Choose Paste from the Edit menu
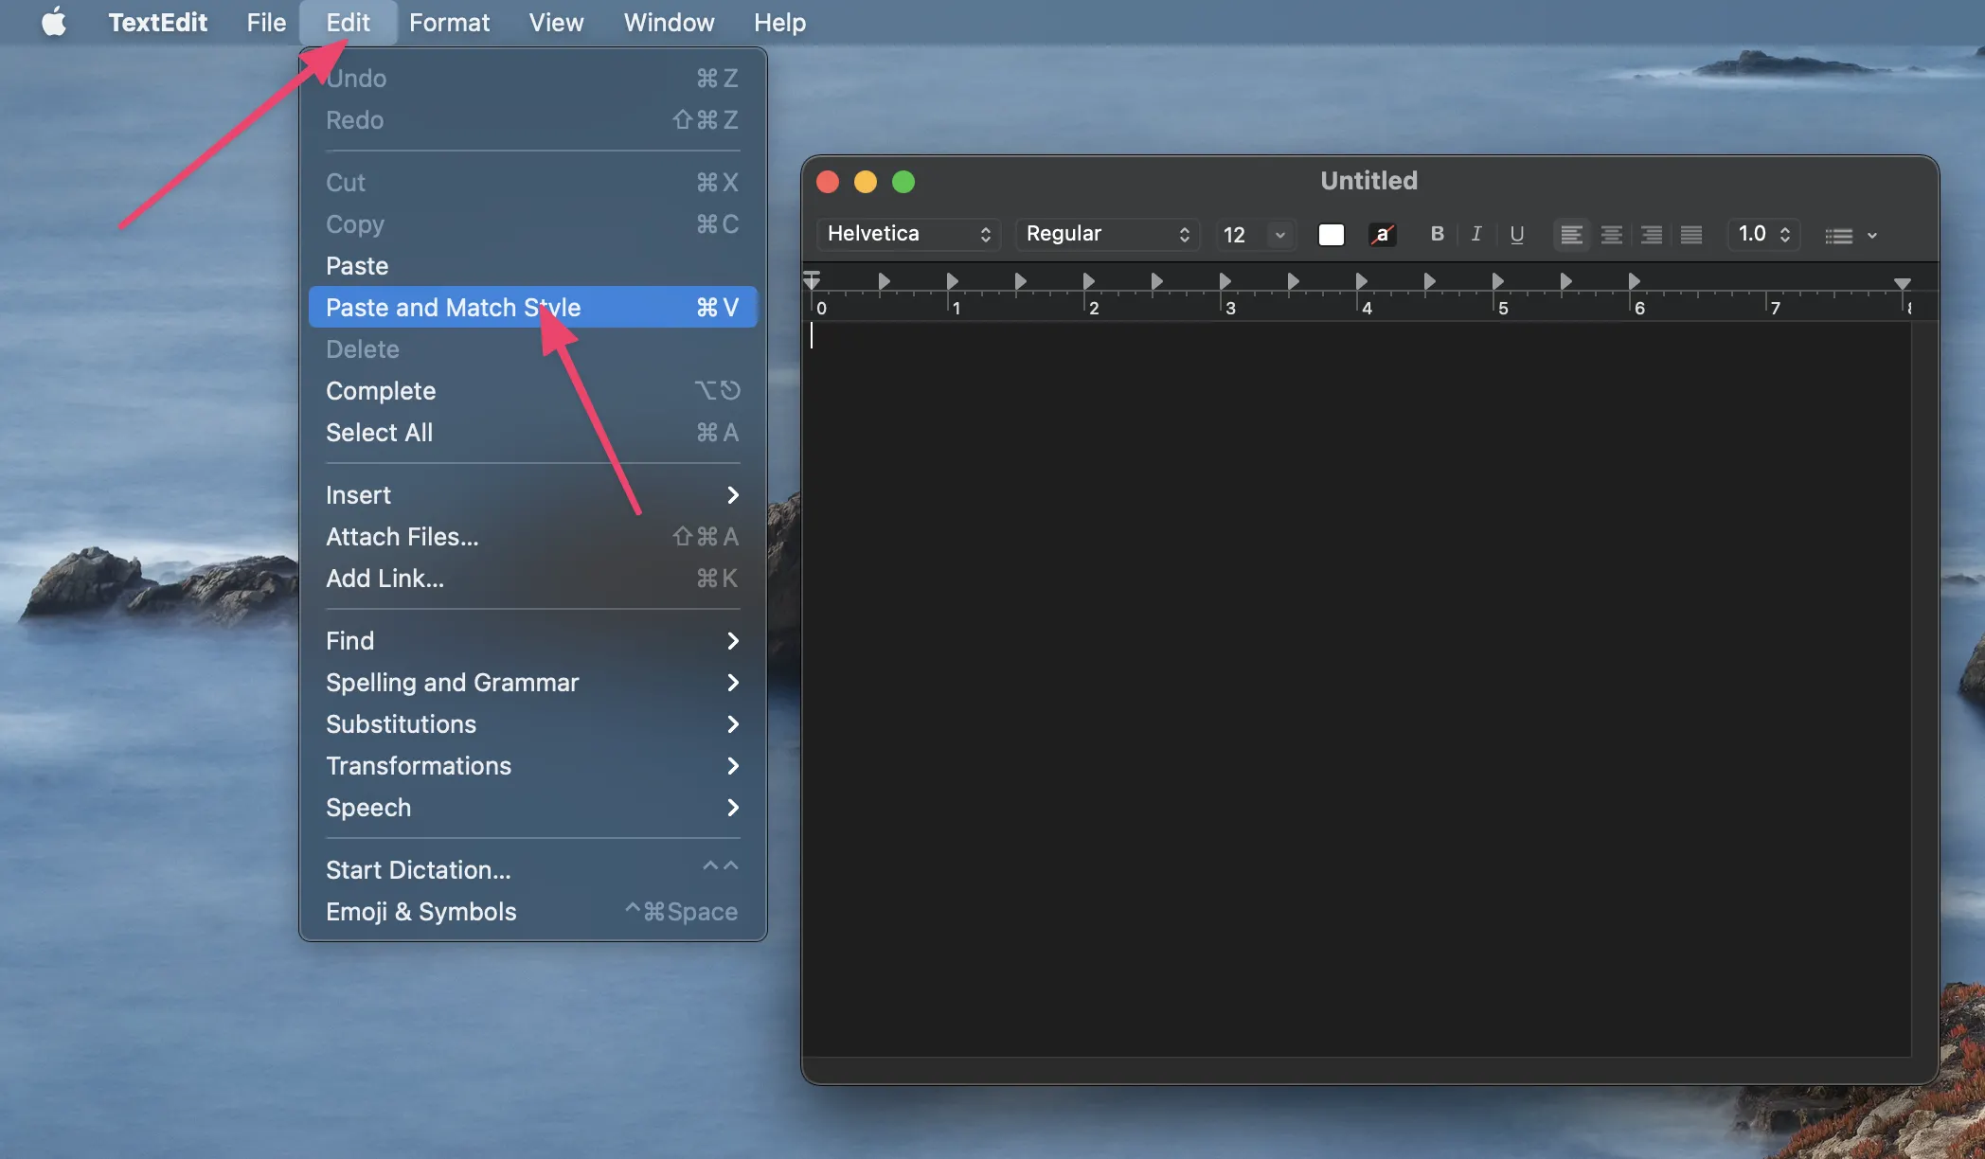Image resolution: width=1985 pixels, height=1159 pixels. coord(532,266)
